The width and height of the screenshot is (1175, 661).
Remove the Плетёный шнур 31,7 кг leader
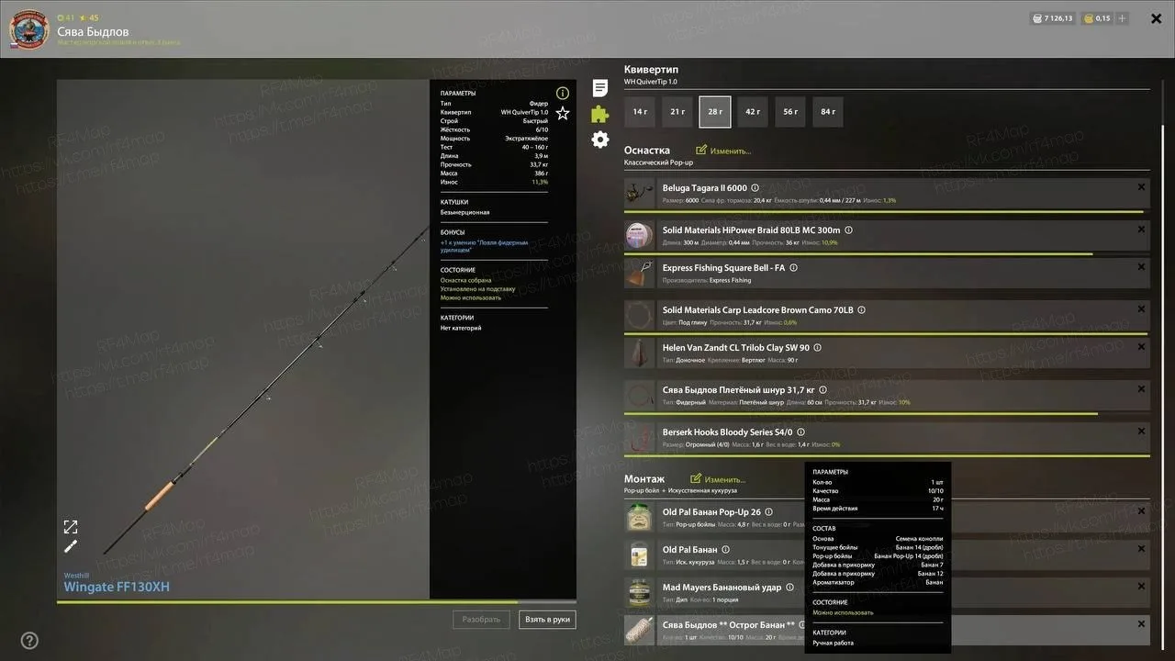tap(1141, 389)
